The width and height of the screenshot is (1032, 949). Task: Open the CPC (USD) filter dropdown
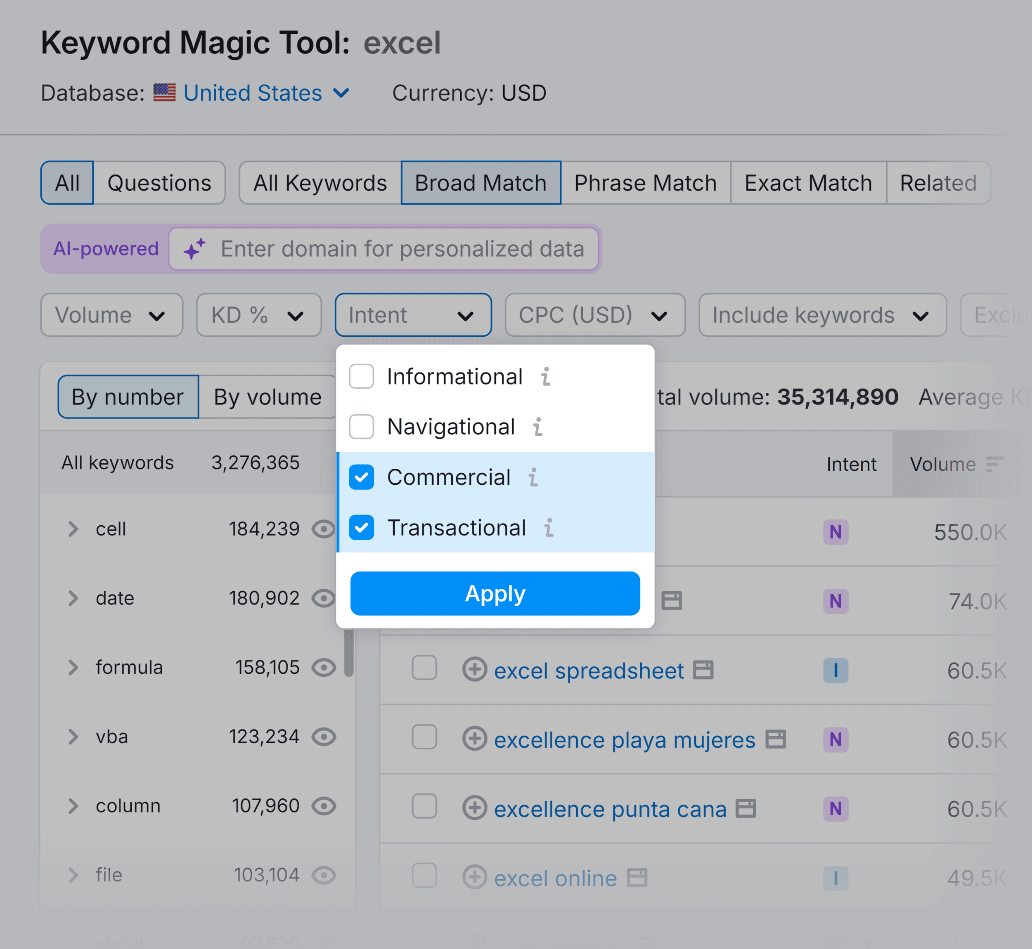(595, 315)
